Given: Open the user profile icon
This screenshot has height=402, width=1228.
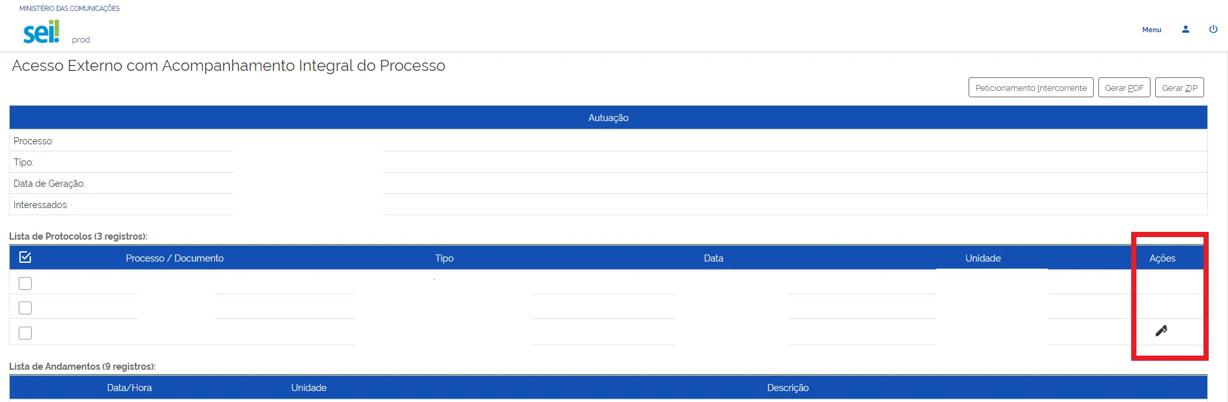Looking at the screenshot, I should [x=1185, y=30].
